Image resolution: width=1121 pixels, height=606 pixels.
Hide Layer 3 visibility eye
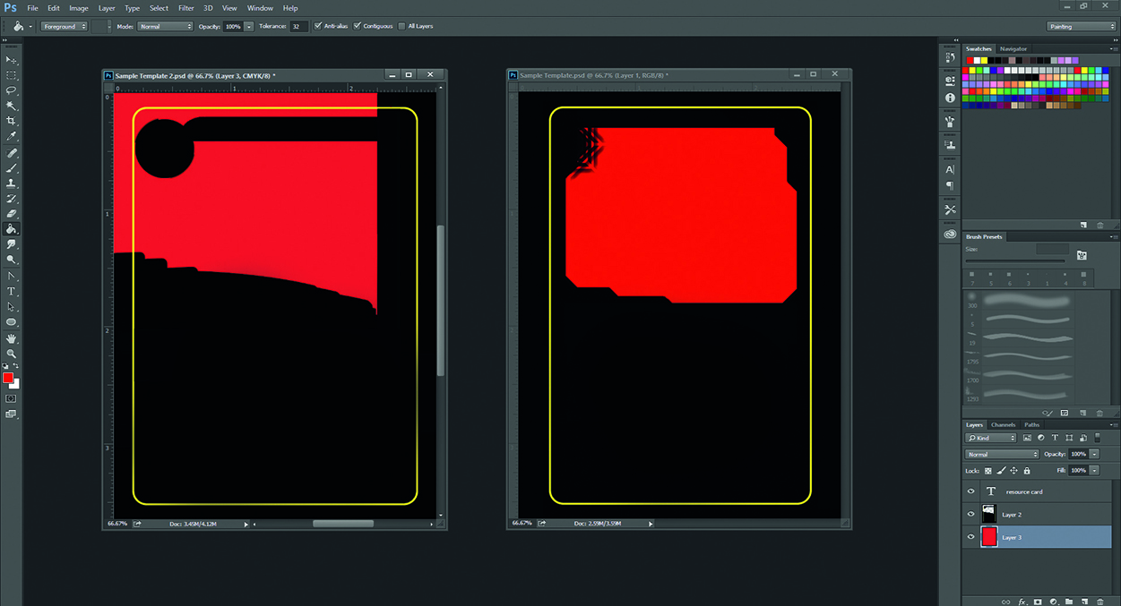(x=971, y=537)
